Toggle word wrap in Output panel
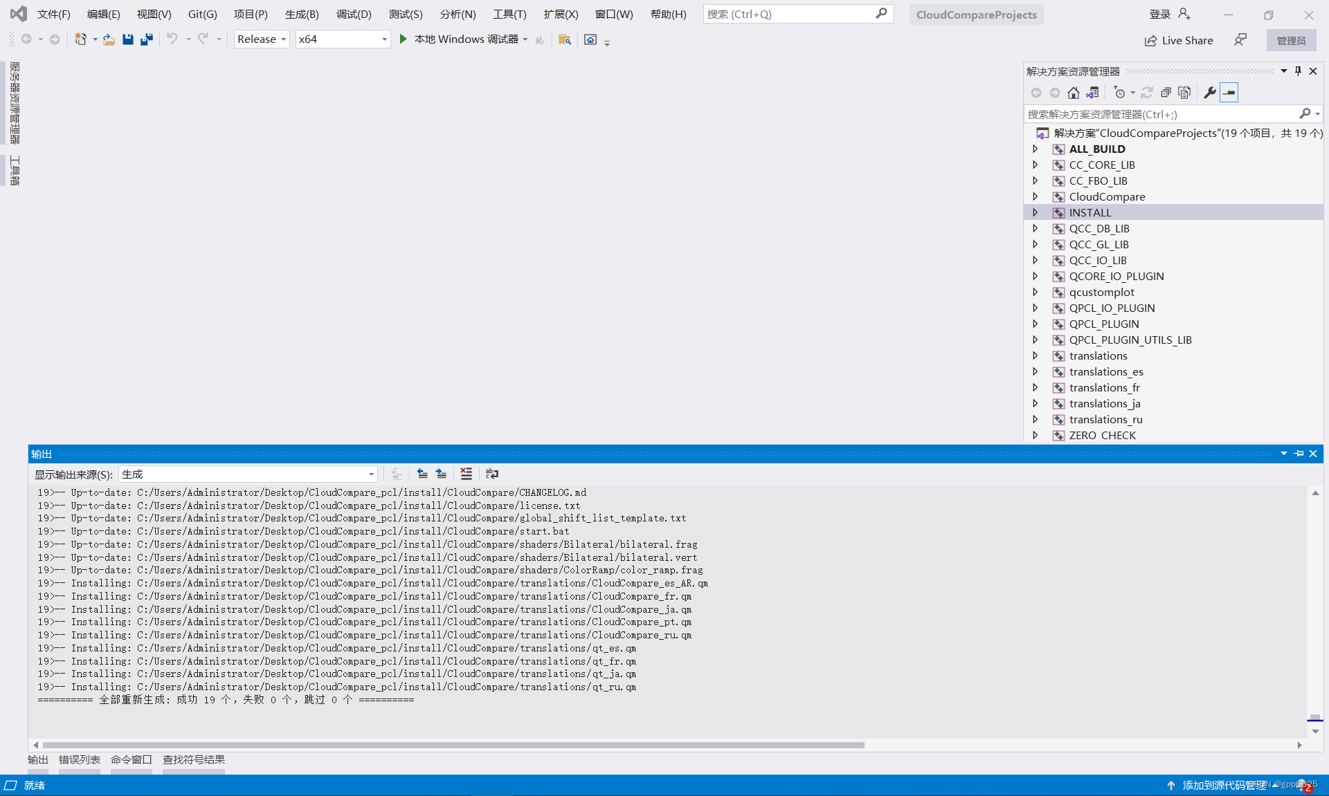 [x=492, y=474]
